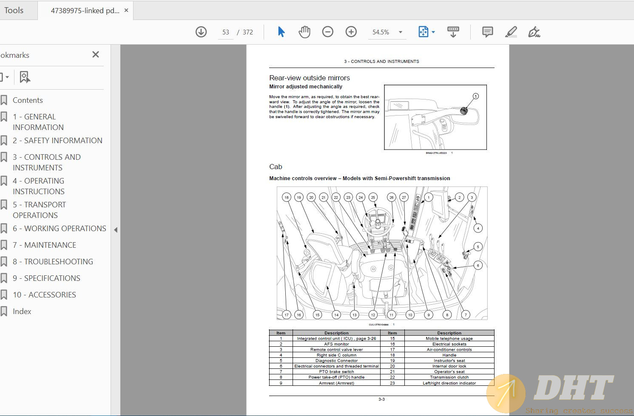Activate the Hand pan tool
The image size is (634, 416).
coord(304,32)
